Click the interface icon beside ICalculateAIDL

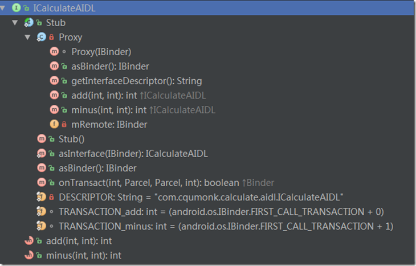(15, 8)
